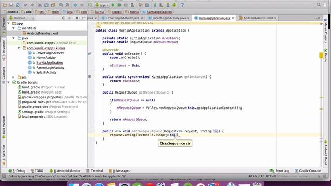Open the Messages tool window
The height and width of the screenshot is (186, 331).
pyautogui.click(x=119, y=171)
